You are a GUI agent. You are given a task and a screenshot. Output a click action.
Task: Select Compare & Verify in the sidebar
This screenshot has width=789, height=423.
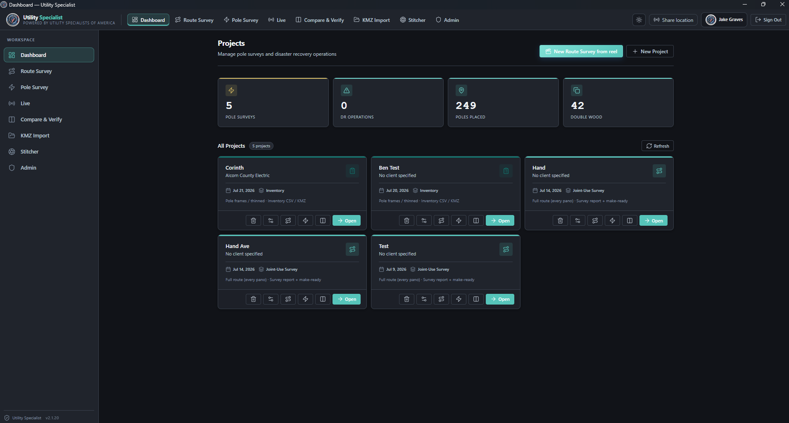tap(49, 119)
